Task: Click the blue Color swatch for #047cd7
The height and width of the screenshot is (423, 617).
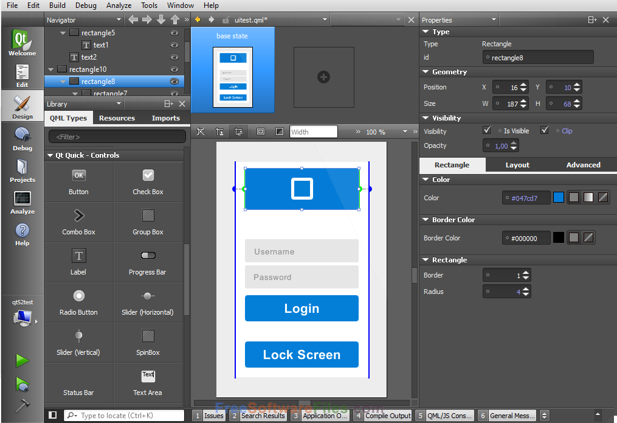Action: point(559,197)
